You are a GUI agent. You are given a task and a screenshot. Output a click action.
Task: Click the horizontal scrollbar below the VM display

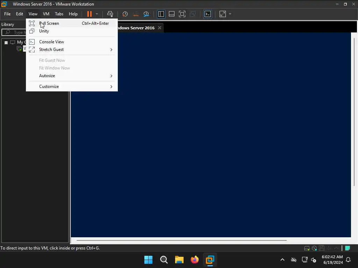click(x=181, y=240)
